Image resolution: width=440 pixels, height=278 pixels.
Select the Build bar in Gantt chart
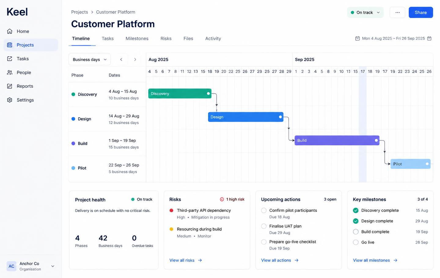pyautogui.click(x=337, y=141)
